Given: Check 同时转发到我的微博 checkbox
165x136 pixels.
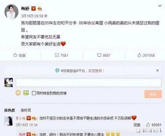Looking at the screenshot, I should [x=34, y=93].
